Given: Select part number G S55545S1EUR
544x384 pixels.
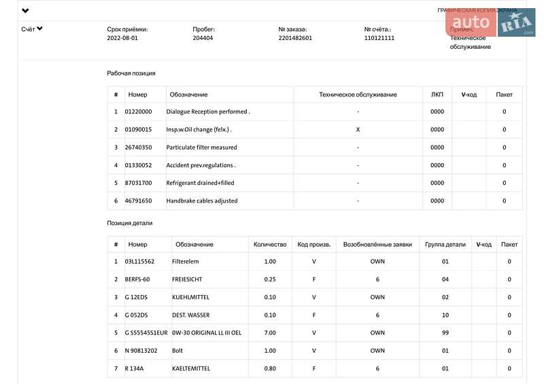Looking at the screenshot, I should click(x=146, y=332).
